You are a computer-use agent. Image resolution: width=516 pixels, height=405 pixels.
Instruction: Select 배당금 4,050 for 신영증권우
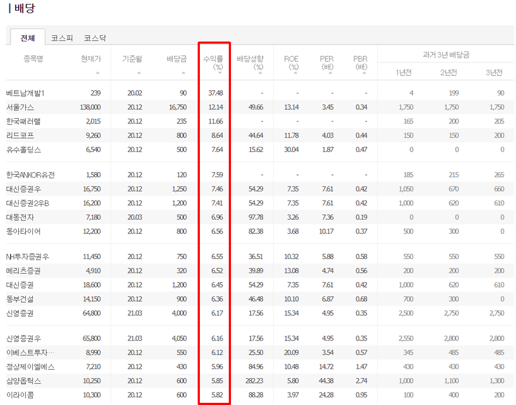pyautogui.click(x=179, y=338)
